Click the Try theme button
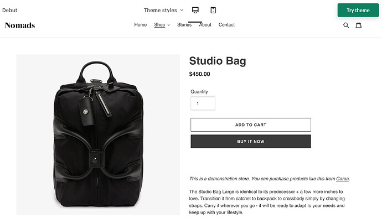The height and width of the screenshot is (218, 382). (x=358, y=10)
